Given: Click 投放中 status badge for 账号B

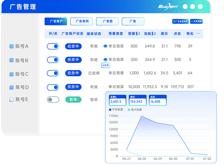Looking at the screenshot, I should tap(73, 60).
